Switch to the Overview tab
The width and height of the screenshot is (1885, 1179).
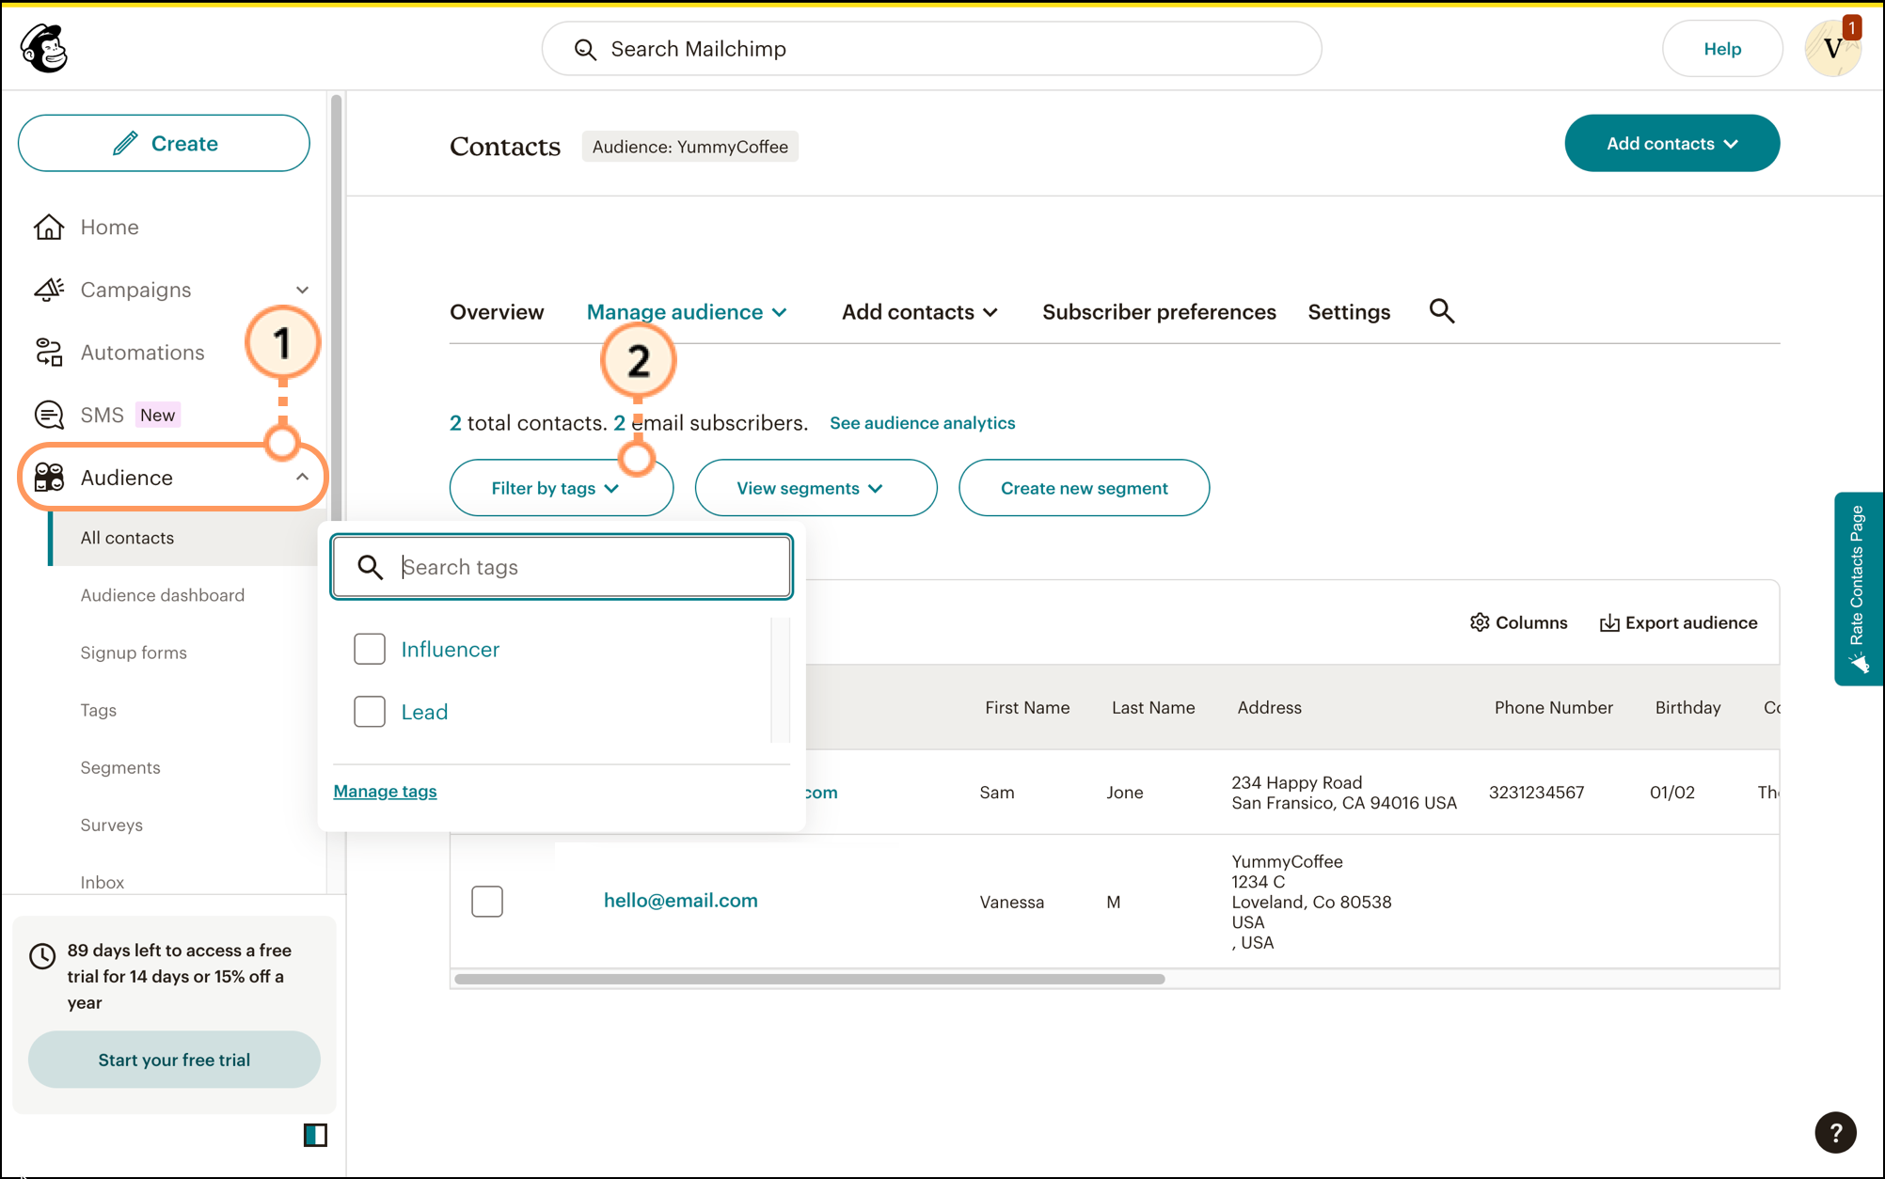pos(497,312)
